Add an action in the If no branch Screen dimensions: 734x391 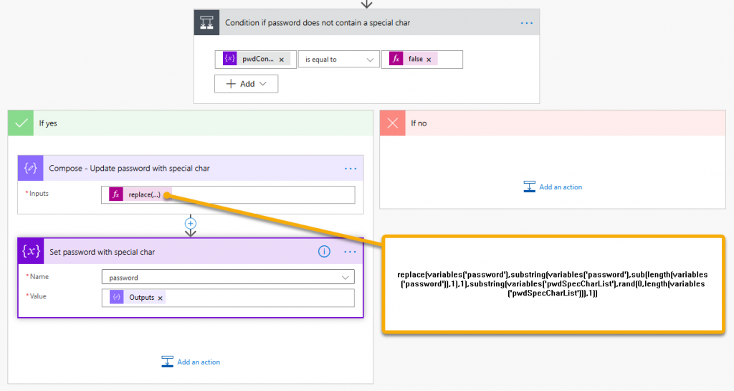click(553, 187)
